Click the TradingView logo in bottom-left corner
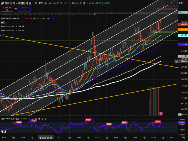The image size is (188, 141). [4, 132]
